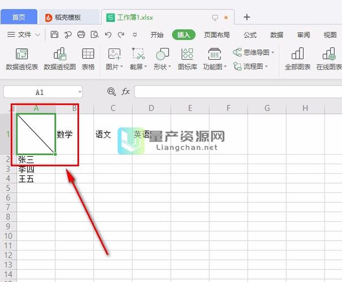Image resolution: width=342 pixels, height=282 pixels.
Task: Add a new tab with plus button
Action: tap(246, 17)
